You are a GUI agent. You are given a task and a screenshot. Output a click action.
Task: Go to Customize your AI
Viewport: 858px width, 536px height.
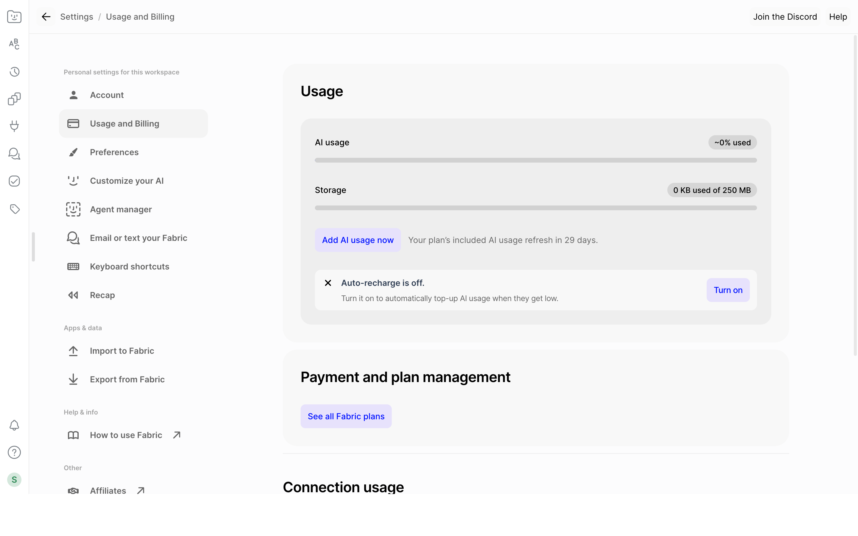pyautogui.click(x=133, y=181)
